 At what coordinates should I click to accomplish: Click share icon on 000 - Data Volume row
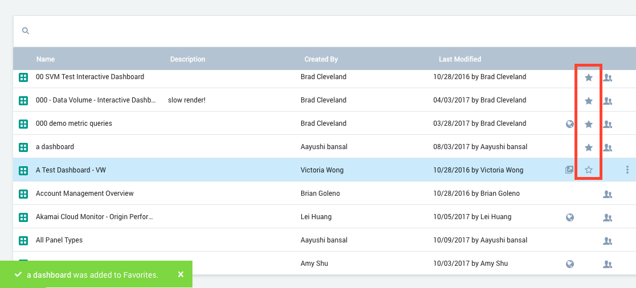coord(608,101)
